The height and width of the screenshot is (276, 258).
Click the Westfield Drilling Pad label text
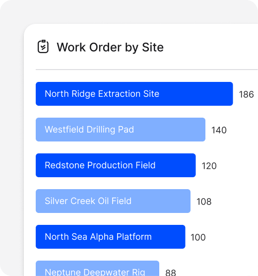tap(89, 130)
